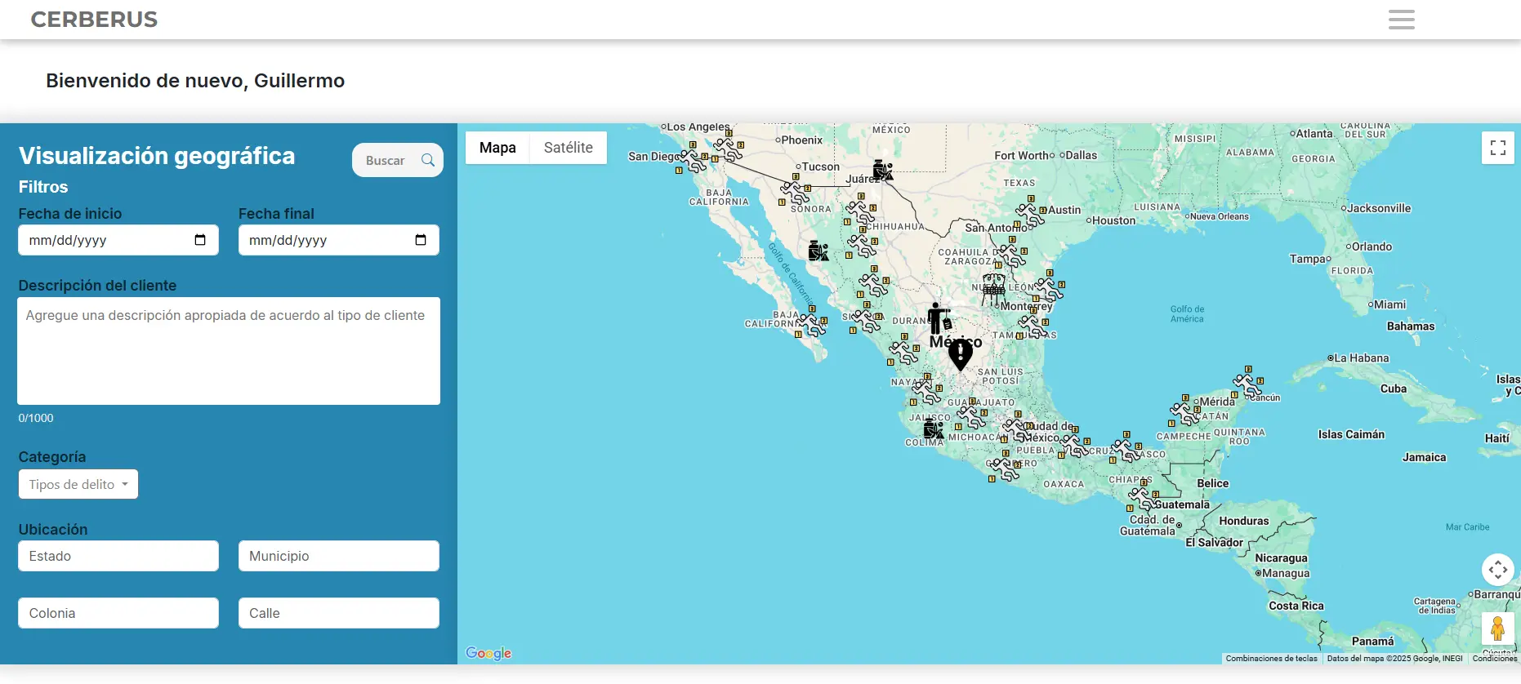The image size is (1521, 684).
Task: Open the Fecha final calendar picker
Action: point(421,240)
